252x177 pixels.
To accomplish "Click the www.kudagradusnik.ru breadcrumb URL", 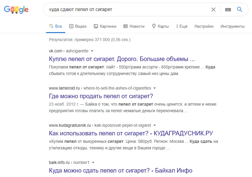I will point(100,125).
